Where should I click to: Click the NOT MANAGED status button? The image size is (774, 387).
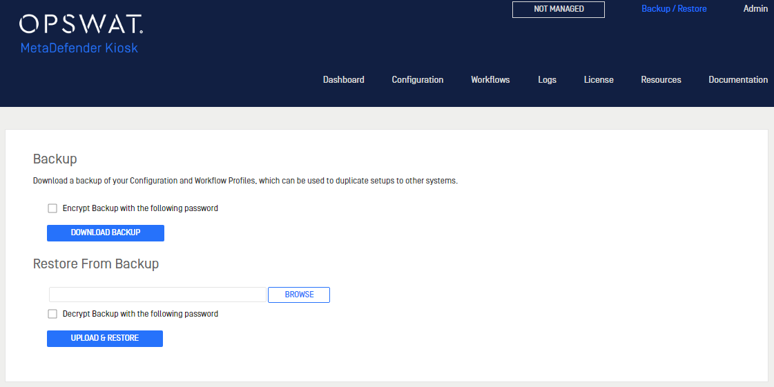click(559, 10)
